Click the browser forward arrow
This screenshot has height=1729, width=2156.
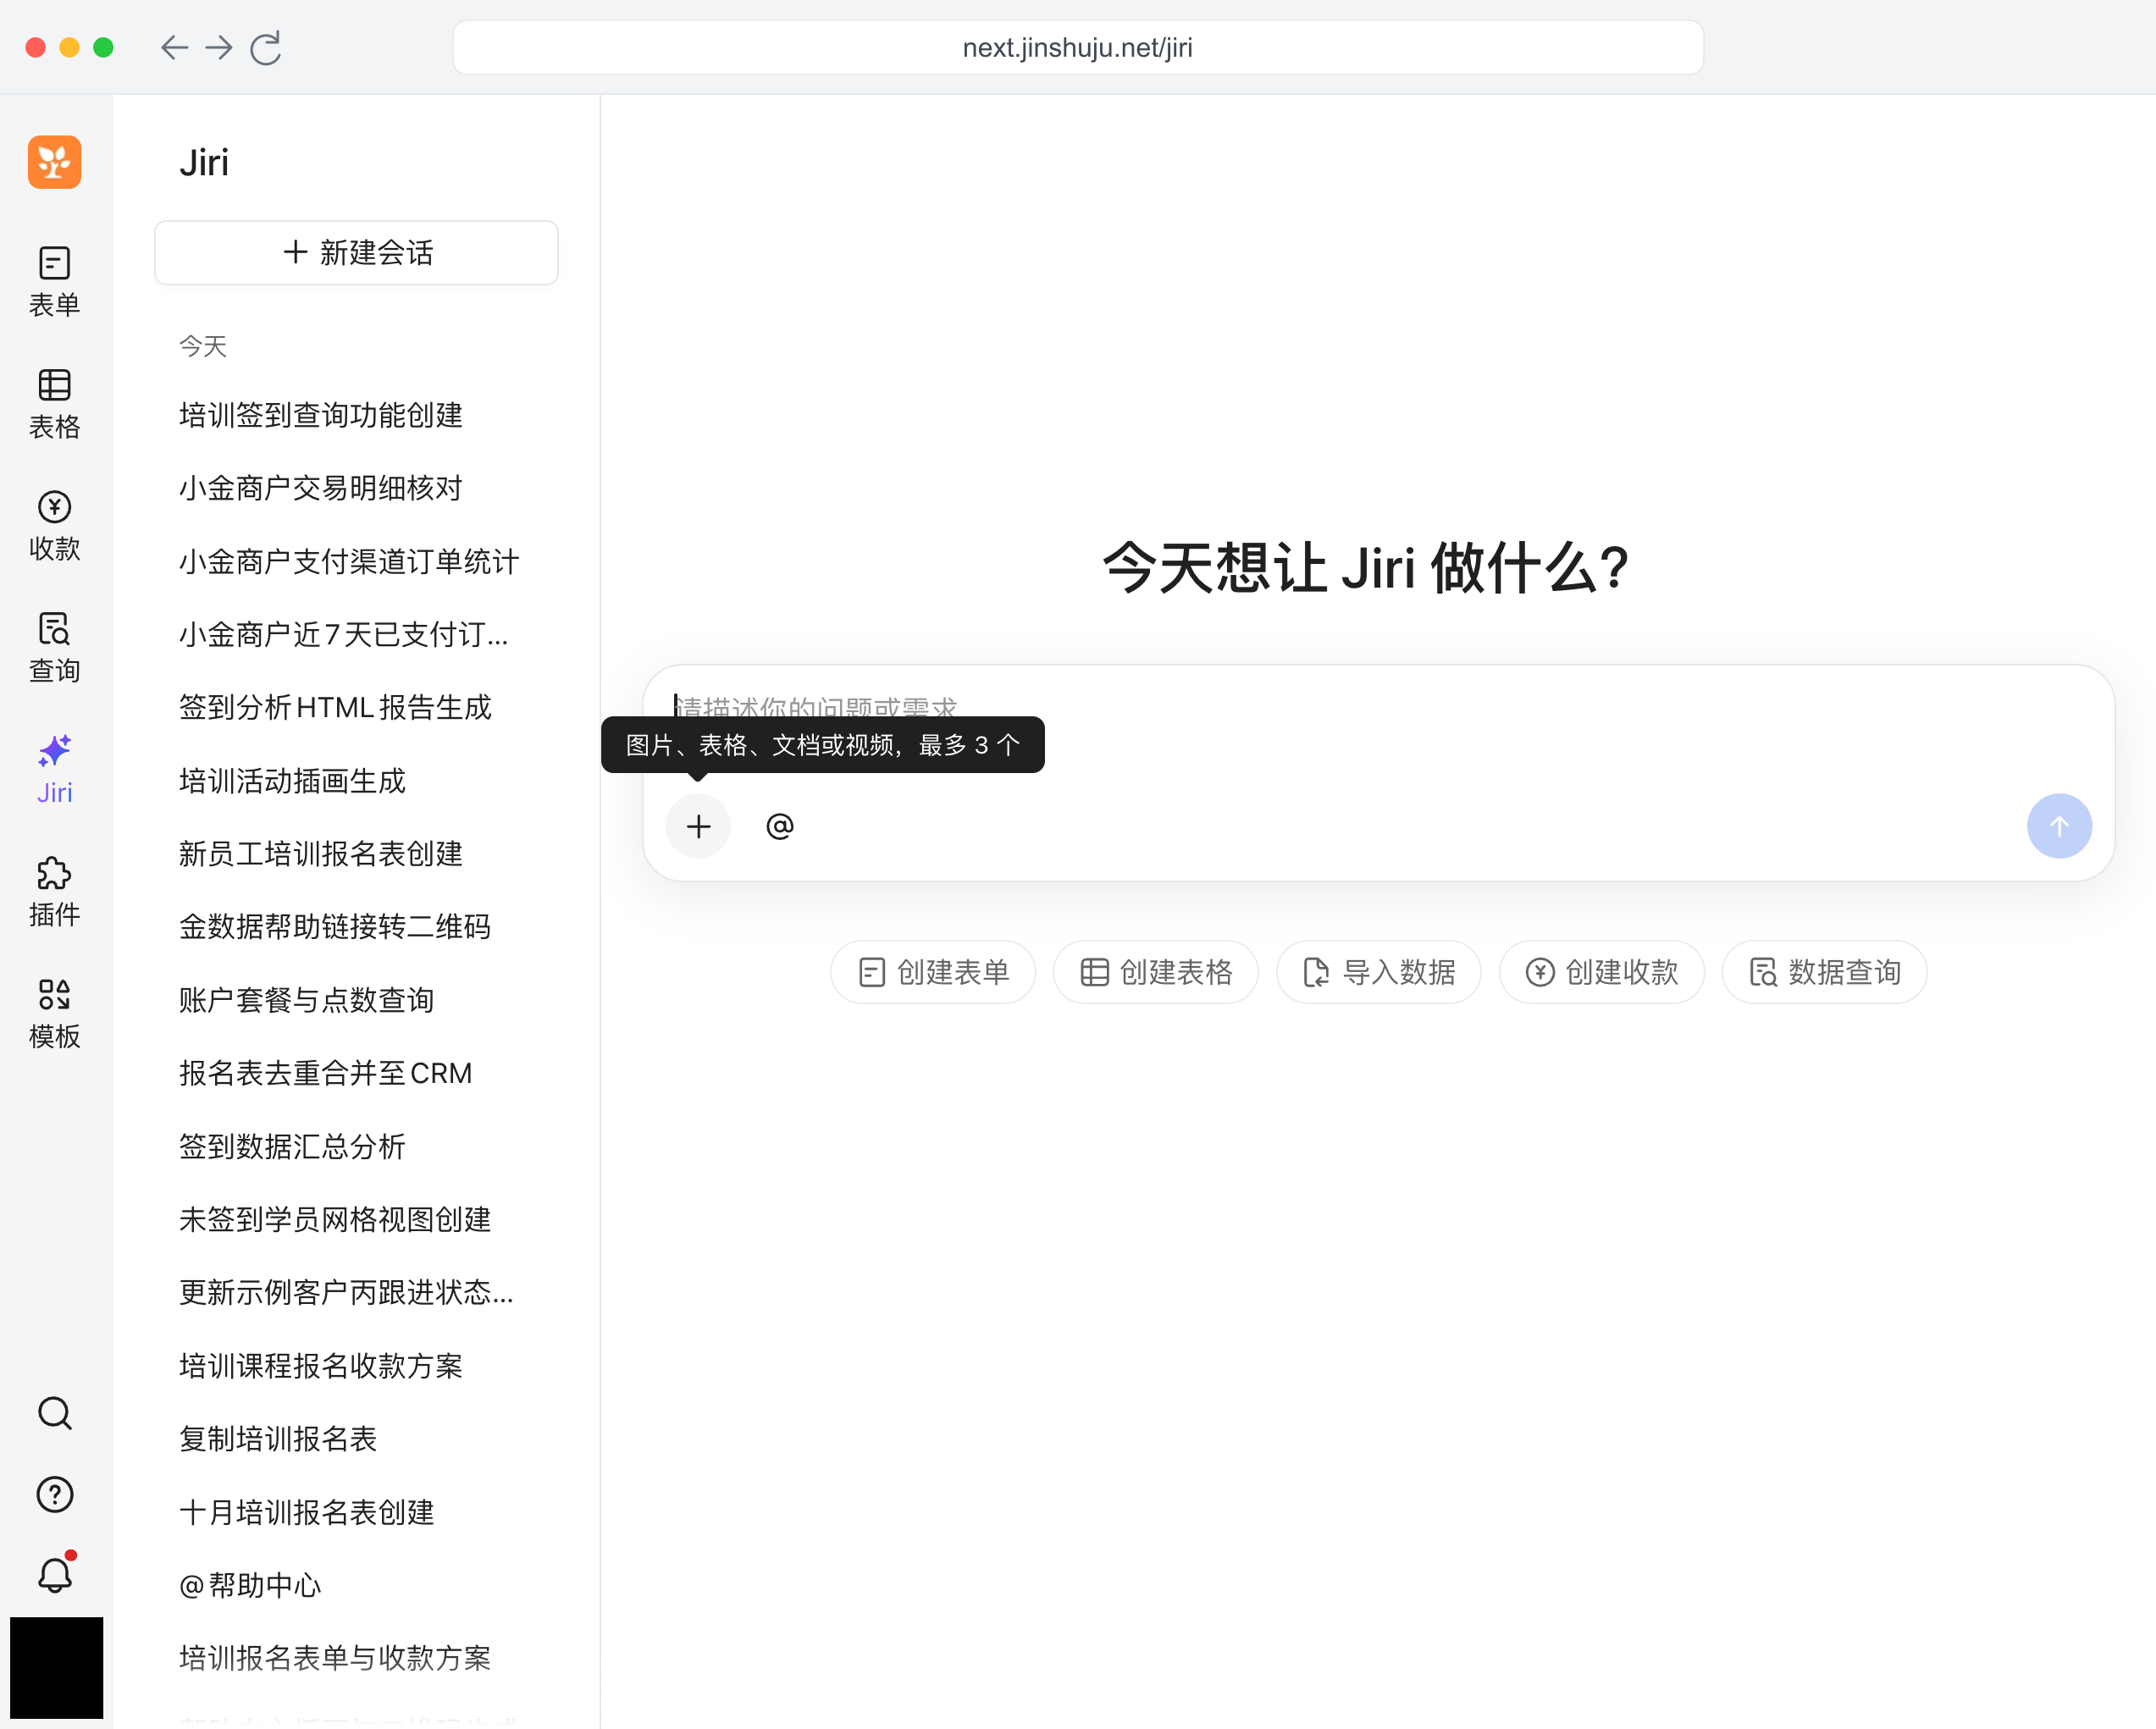tap(218, 47)
